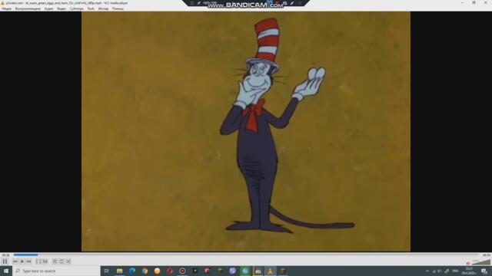
Task: Pause the video with the pause button
Action: (5, 261)
